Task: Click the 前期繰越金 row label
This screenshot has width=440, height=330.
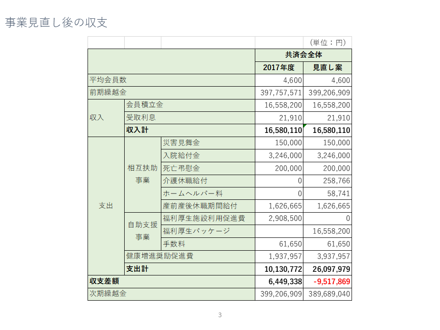Action: pyautogui.click(x=108, y=93)
